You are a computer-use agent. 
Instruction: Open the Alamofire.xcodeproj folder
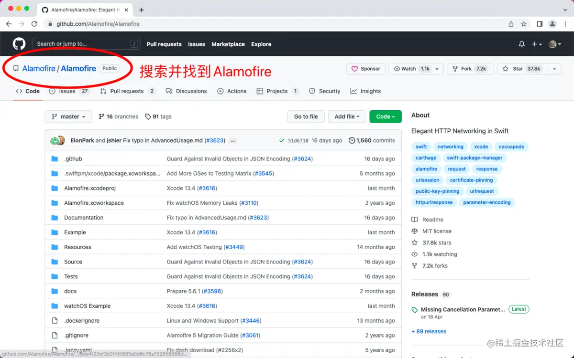(x=90, y=189)
